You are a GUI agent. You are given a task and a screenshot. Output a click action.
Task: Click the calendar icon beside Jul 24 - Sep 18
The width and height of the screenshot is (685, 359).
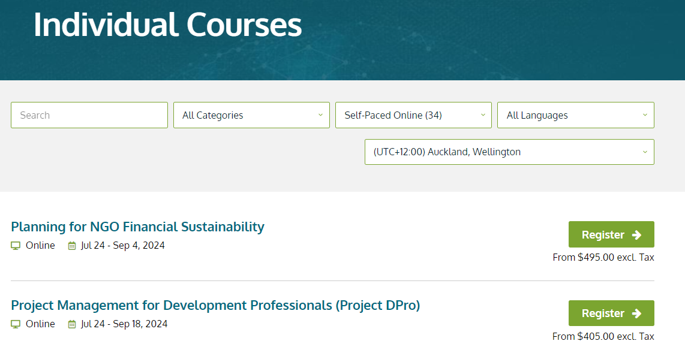click(72, 324)
